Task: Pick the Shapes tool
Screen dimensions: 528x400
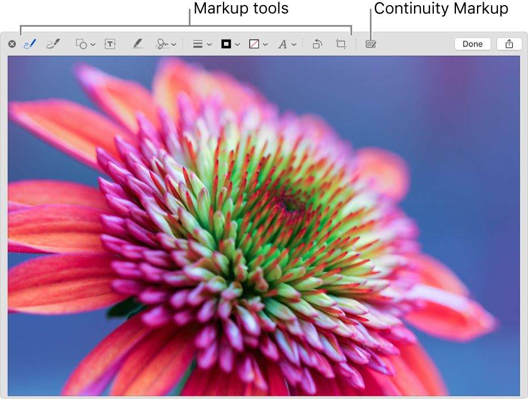Action: (x=82, y=44)
